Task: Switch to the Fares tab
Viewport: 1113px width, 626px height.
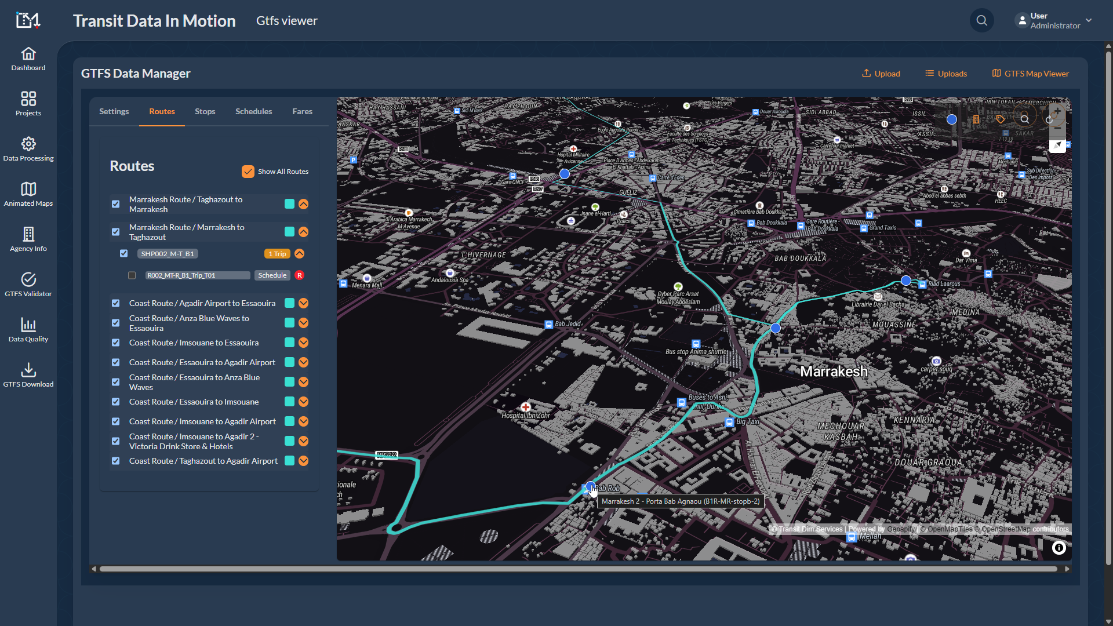Action: pos(302,111)
